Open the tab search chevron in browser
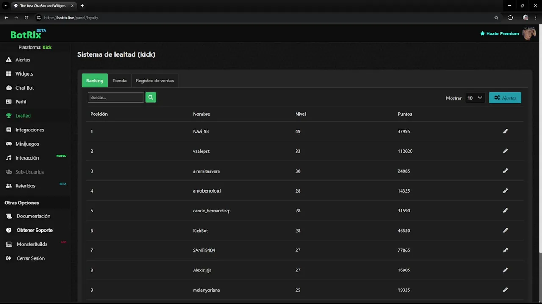Image resolution: width=542 pixels, height=304 pixels. coord(6,6)
